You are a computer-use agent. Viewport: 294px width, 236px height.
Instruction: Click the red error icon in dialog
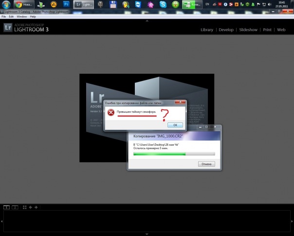coord(111,112)
